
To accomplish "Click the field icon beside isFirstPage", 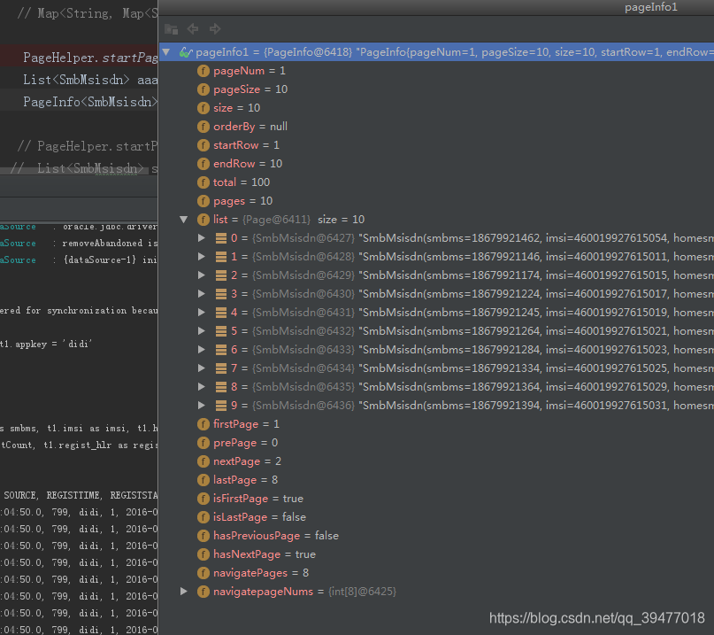I will (203, 499).
